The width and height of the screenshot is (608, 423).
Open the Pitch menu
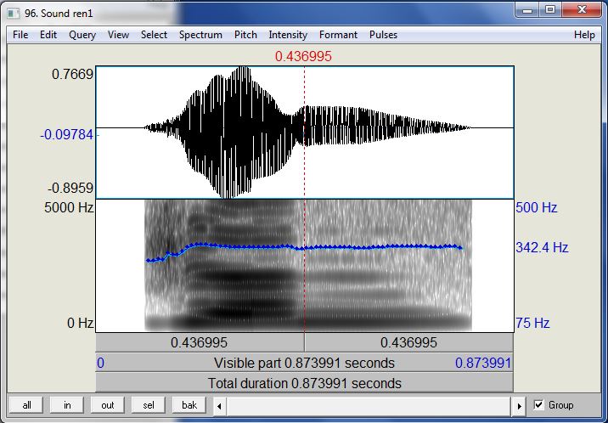(245, 35)
